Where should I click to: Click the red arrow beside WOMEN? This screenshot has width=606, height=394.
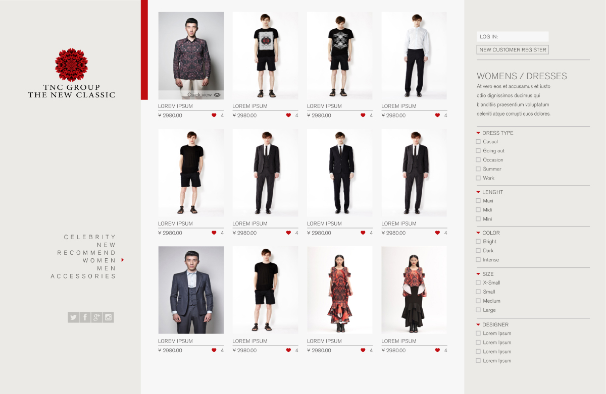[123, 260]
